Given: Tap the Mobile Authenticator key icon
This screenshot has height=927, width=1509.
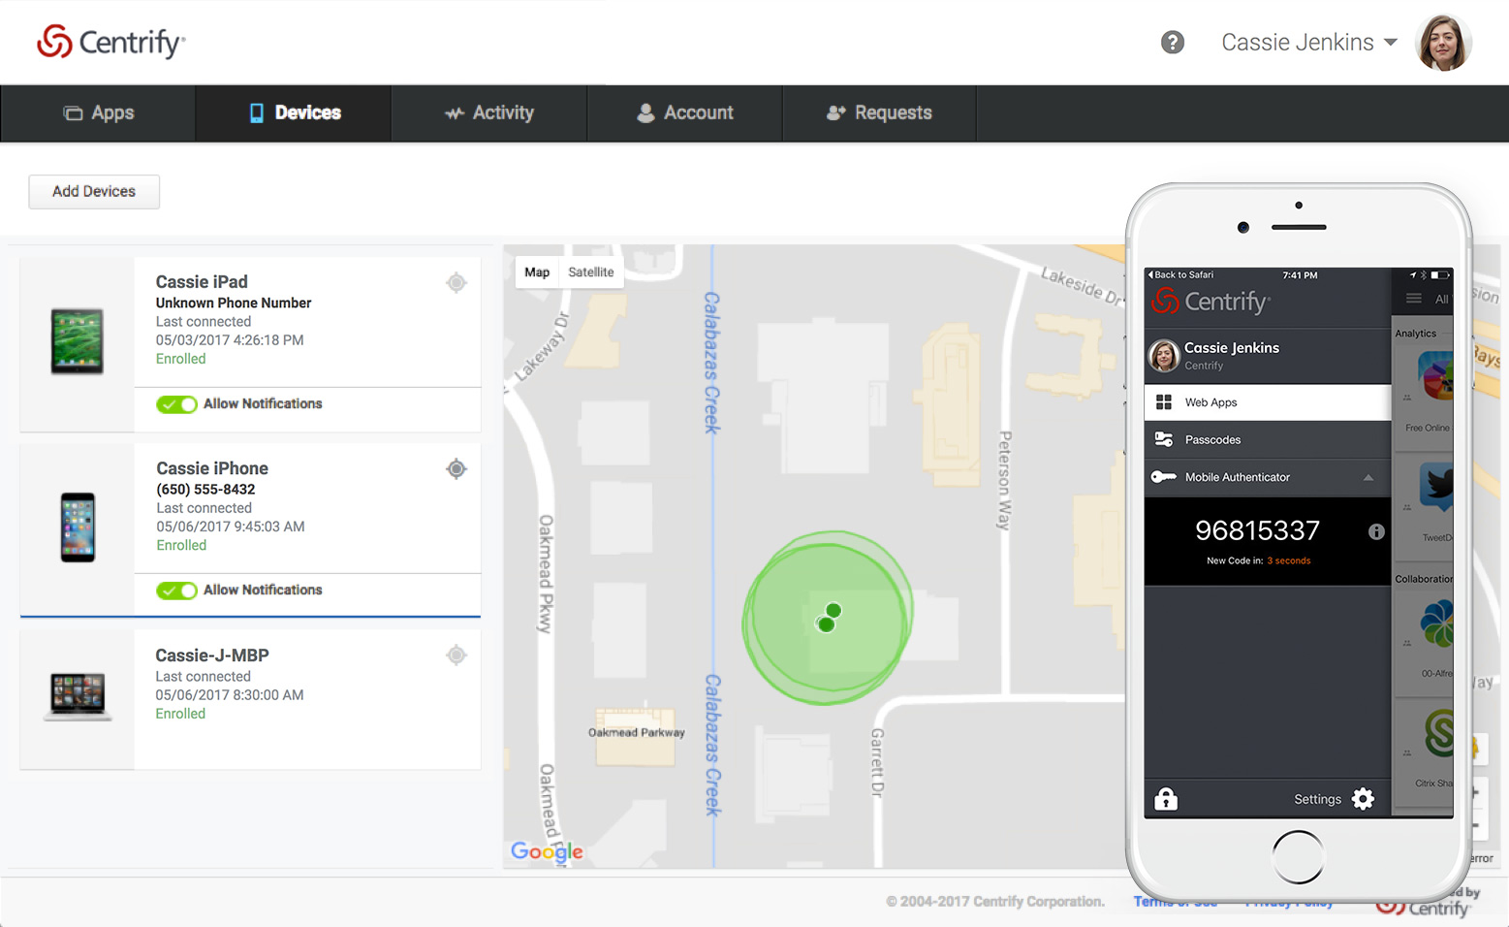Looking at the screenshot, I should 1164,477.
